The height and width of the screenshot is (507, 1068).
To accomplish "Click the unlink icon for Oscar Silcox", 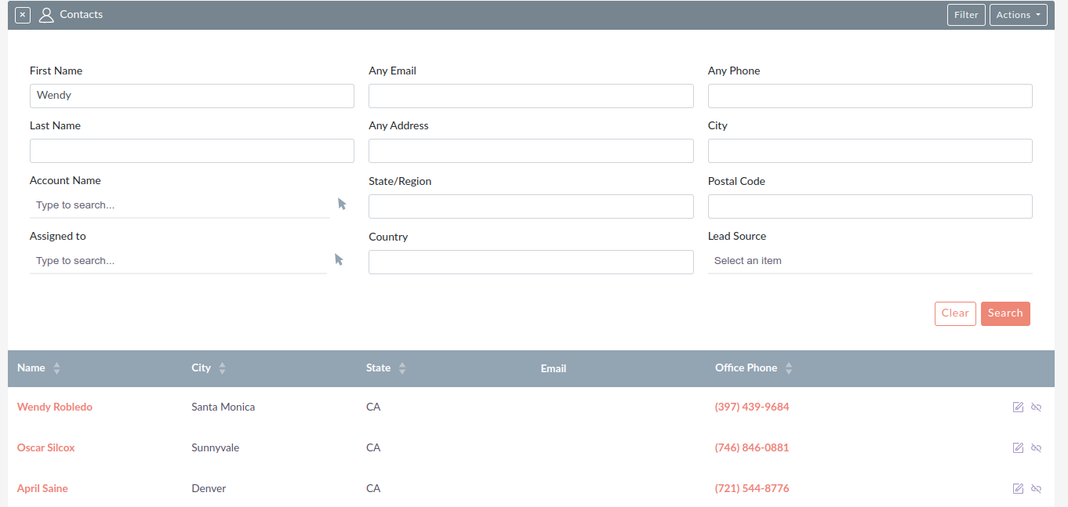I will click(x=1036, y=447).
